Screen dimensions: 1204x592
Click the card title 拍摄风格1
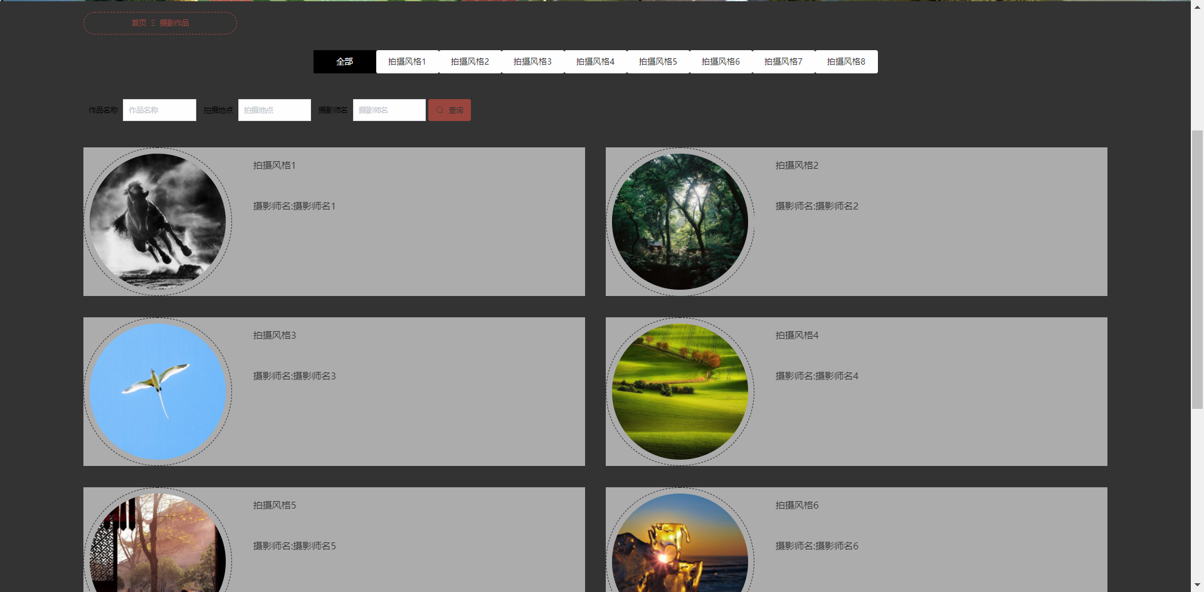tap(274, 166)
